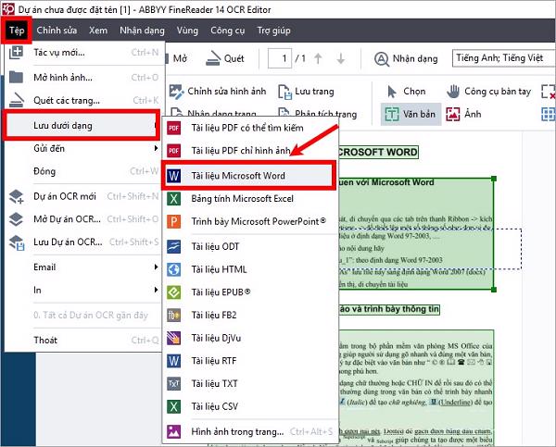Click the Lưu trang button

306,92
